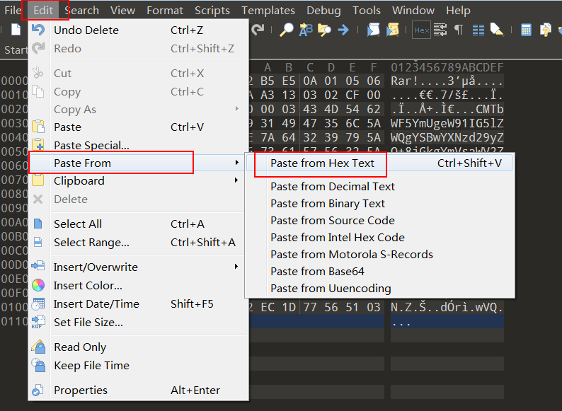Toggle the Hex edit-as button
This screenshot has height=411, width=562.
click(x=422, y=30)
